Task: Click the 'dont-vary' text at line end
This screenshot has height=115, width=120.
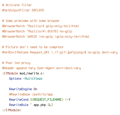Action: click(x=110, y=52)
